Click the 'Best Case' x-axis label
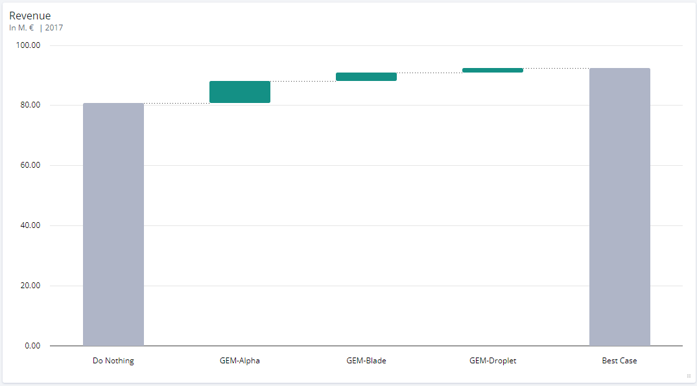 pos(619,361)
